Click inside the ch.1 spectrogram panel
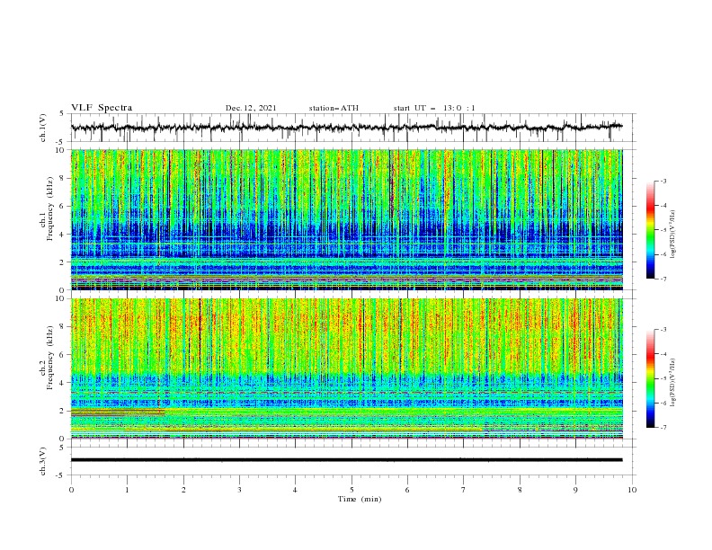 347,219
